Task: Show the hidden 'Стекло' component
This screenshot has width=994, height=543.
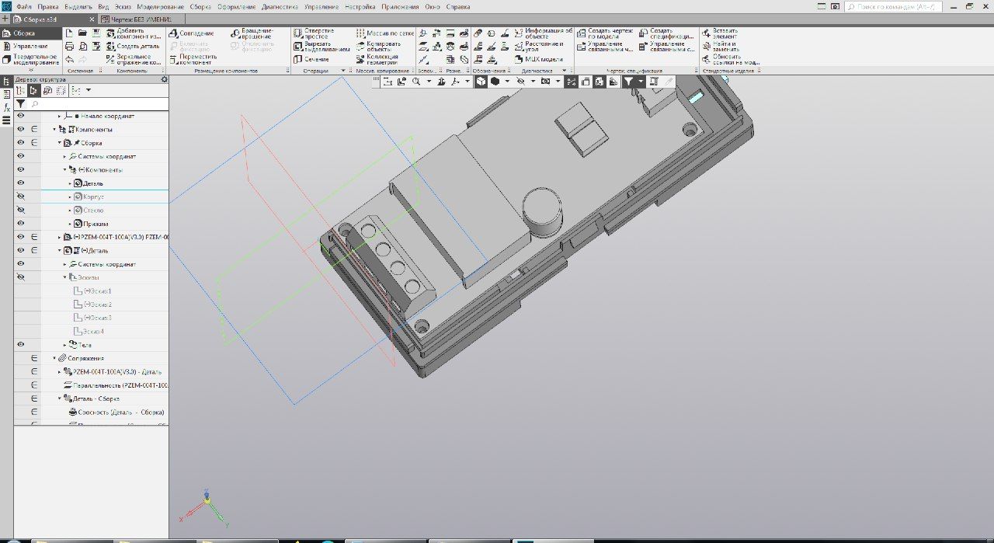Action: 21,211
